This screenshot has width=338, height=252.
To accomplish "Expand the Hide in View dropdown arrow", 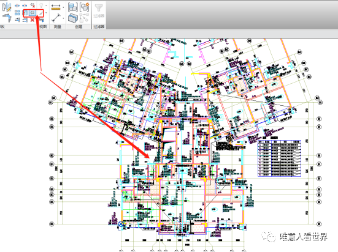I will pos(46,6).
